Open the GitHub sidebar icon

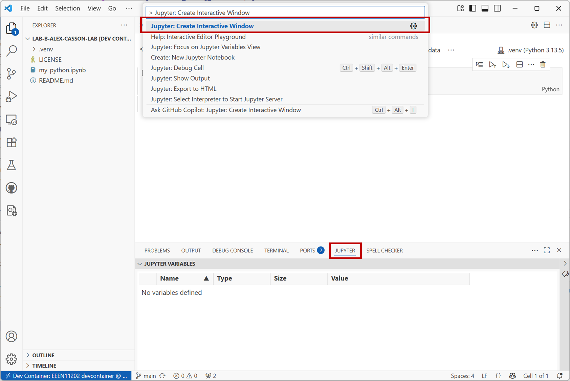(x=11, y=188)
